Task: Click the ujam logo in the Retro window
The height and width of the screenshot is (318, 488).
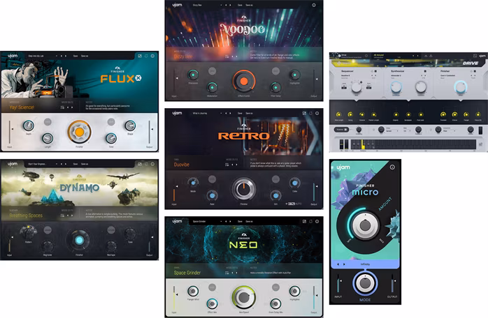Action: (177, 113)
